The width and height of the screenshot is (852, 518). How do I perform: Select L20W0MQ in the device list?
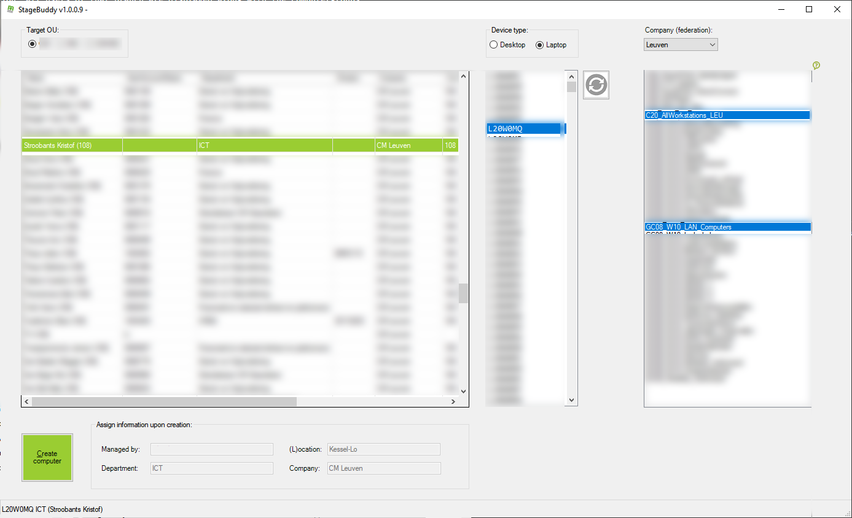tap(523, 129)
